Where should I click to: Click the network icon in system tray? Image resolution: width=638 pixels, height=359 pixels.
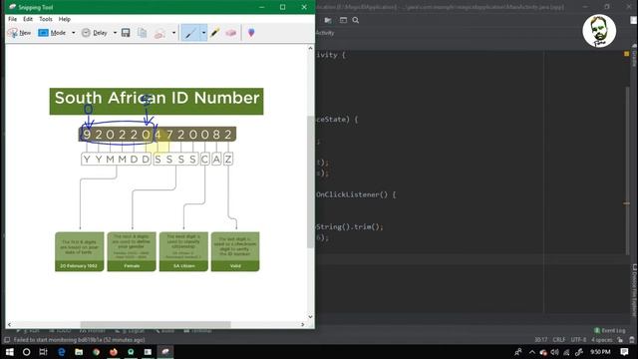[566, 352]
